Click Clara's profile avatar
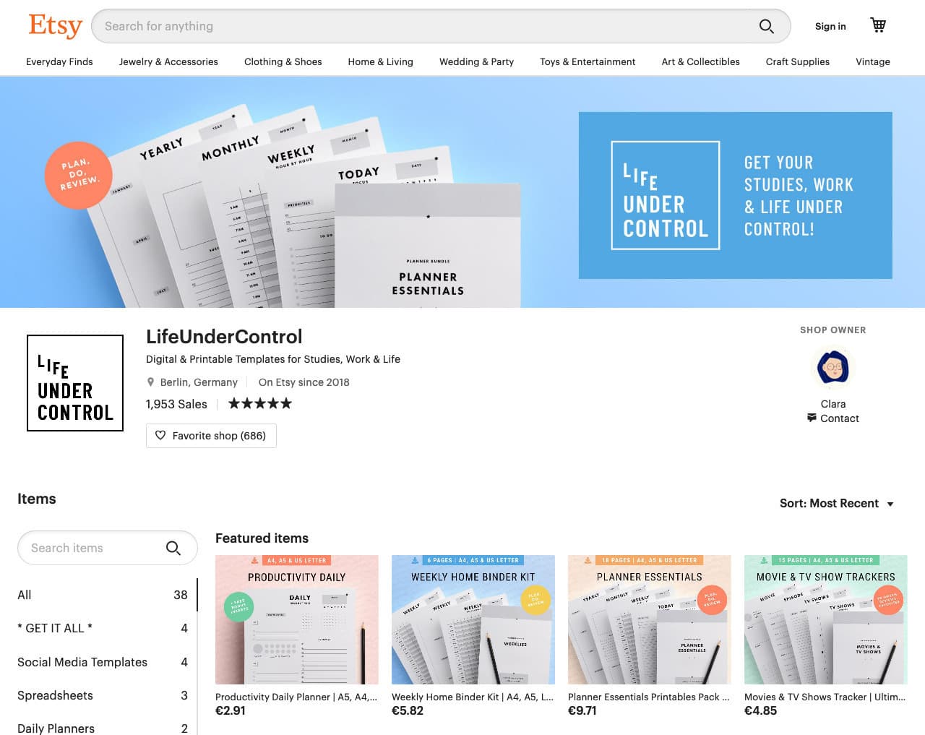The height and width of the screenshot is (735, 925). (832, 368)
